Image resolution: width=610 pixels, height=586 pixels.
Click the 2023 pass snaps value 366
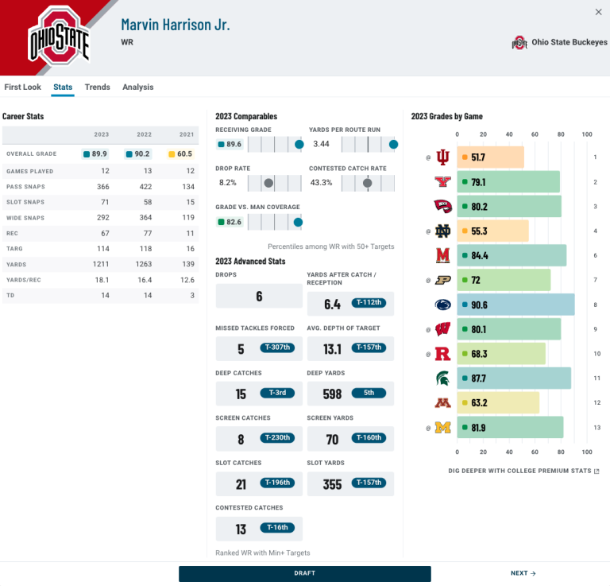[x=103, y=187]
